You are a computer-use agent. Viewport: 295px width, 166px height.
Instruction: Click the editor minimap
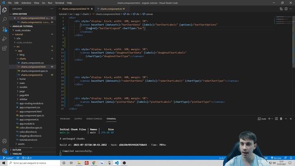(283, 20)
